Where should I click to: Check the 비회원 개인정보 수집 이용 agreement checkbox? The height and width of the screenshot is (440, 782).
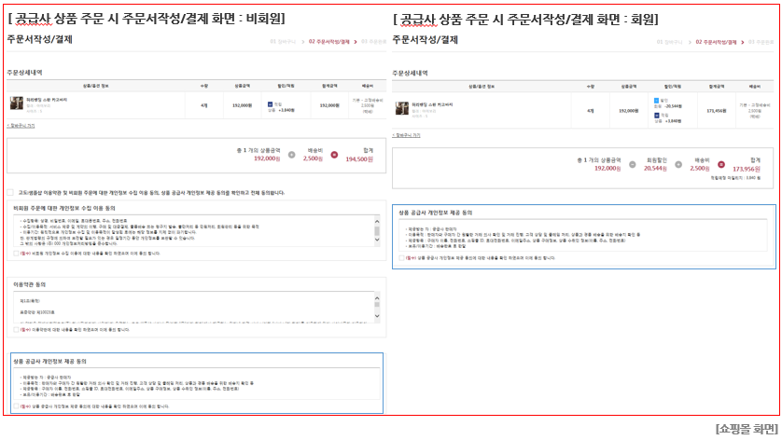tap(16, 254)
